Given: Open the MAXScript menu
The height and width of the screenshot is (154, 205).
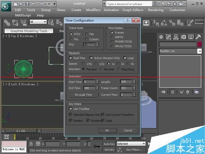Looking at the screenshot, I should 23,15.
